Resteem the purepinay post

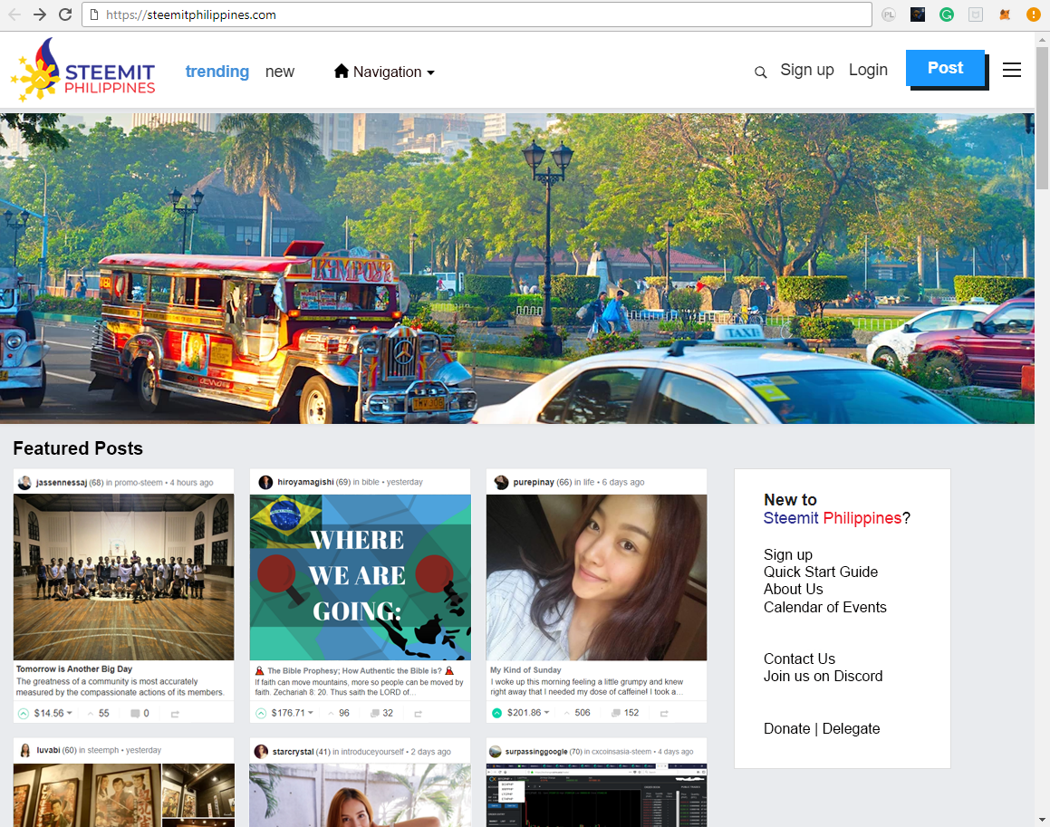point(664,713)
